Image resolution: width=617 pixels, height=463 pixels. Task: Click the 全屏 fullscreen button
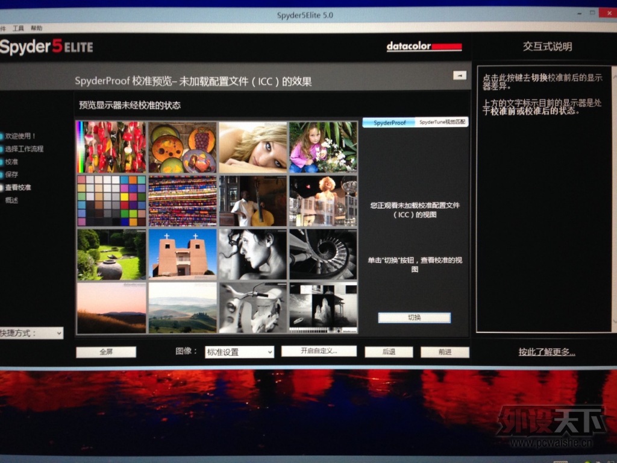tap(106, 351)
